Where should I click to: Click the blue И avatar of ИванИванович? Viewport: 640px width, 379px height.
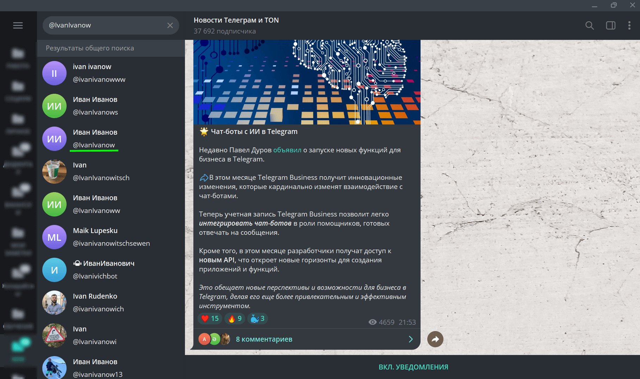pos(54,270)
